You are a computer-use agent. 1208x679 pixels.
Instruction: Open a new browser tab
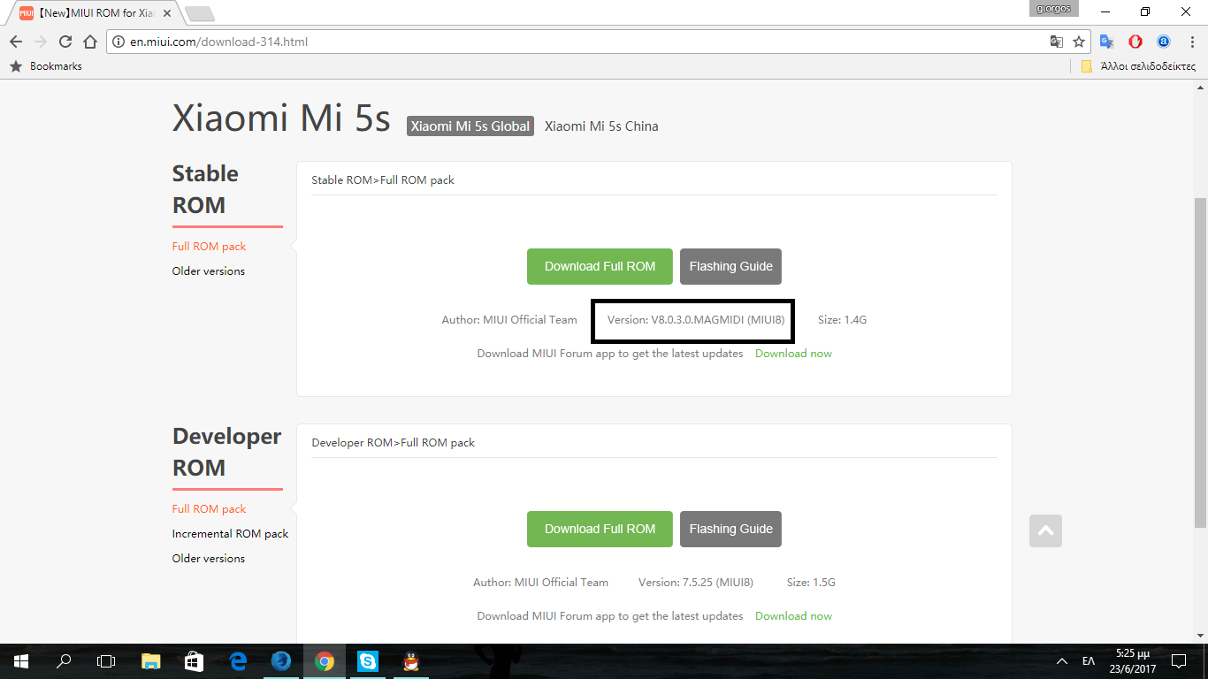tap(200, 13)
